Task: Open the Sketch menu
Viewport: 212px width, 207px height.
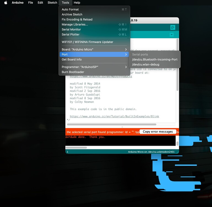Action: pos(52,2)
